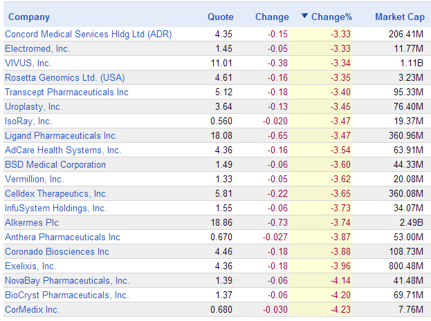The height and width of the screenshot is (321, 431).
Task: Open IsoRay, Inc. stock page
Action: [x=28, y=121]
